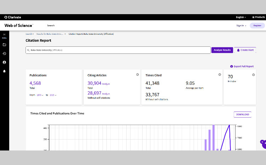Click info icon on H-Index card

(253, 75)
